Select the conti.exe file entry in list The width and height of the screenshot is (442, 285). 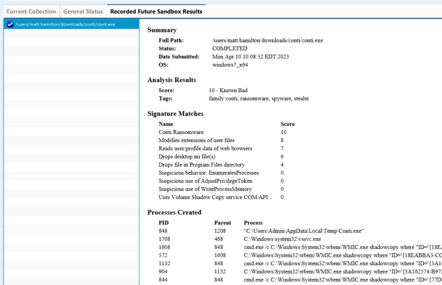point(71,24)
